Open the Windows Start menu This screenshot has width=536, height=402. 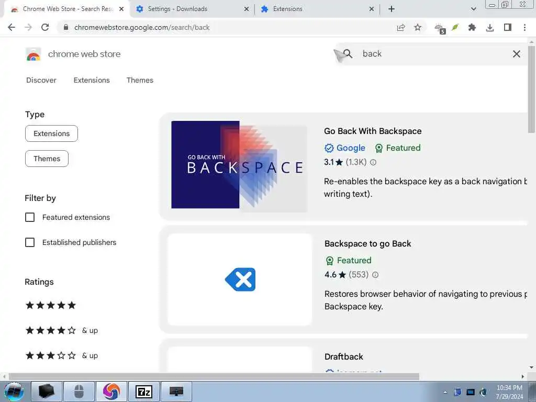(x=14, y=392)
